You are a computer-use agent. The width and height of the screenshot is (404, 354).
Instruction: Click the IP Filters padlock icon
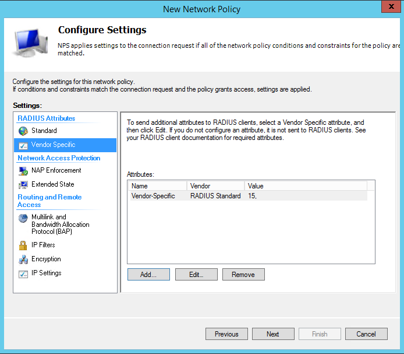point(23,246)
